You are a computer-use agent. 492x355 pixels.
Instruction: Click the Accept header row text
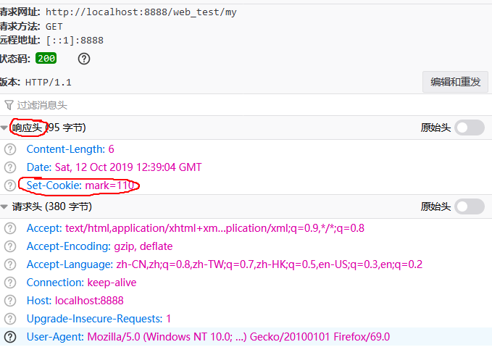tap(196, 228)
